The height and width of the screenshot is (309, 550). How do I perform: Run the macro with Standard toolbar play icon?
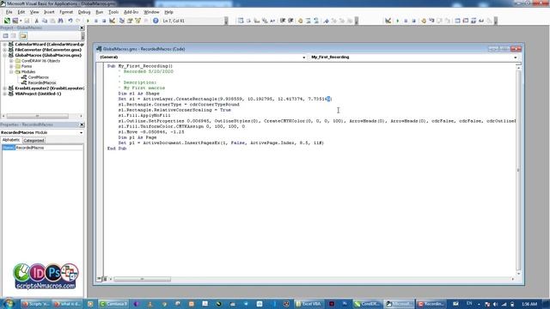click(x=88, y=21)
